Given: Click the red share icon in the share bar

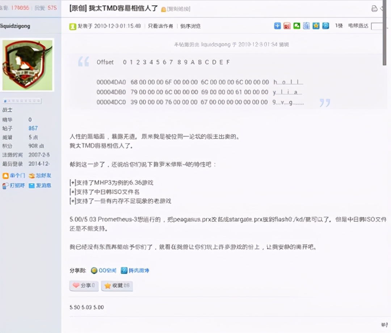Looking at the screenshot, I should (x=287, y=26).
